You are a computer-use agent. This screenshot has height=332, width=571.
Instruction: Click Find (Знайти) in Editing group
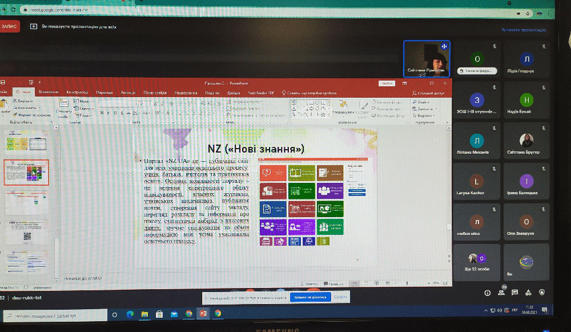pos(421,102)
